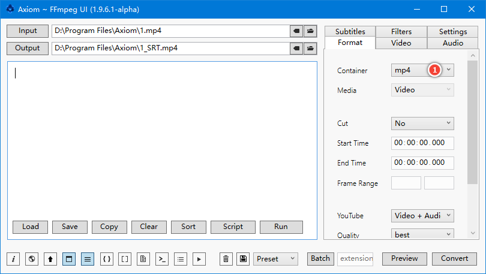Click the Format panel vertical scrollbar
This screenshot has width=486, height=274.
[x=473, y=120]
